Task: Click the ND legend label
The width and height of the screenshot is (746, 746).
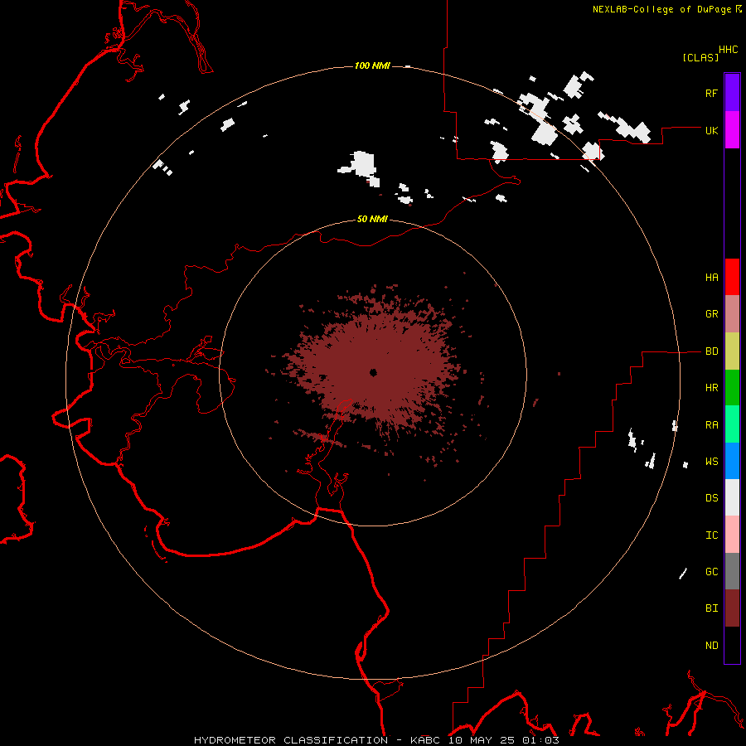Action: click(711, 646)
